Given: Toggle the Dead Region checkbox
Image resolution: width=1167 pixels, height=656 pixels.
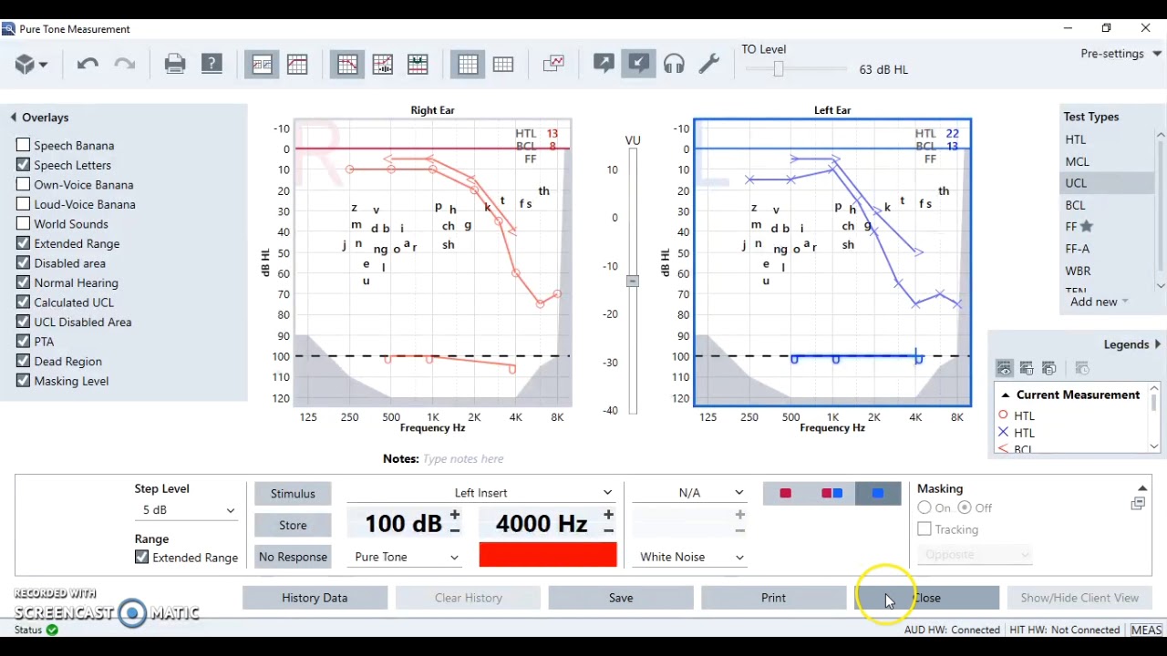Looking at the screenshot, I should pyautogui.click(x=24, y=361).
